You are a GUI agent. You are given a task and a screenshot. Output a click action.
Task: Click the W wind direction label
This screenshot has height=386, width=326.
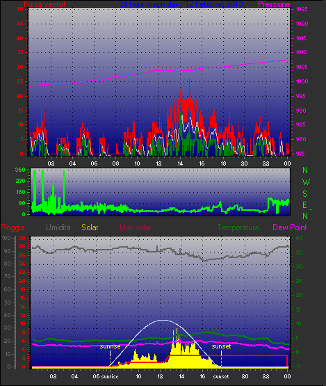(306, 182)
